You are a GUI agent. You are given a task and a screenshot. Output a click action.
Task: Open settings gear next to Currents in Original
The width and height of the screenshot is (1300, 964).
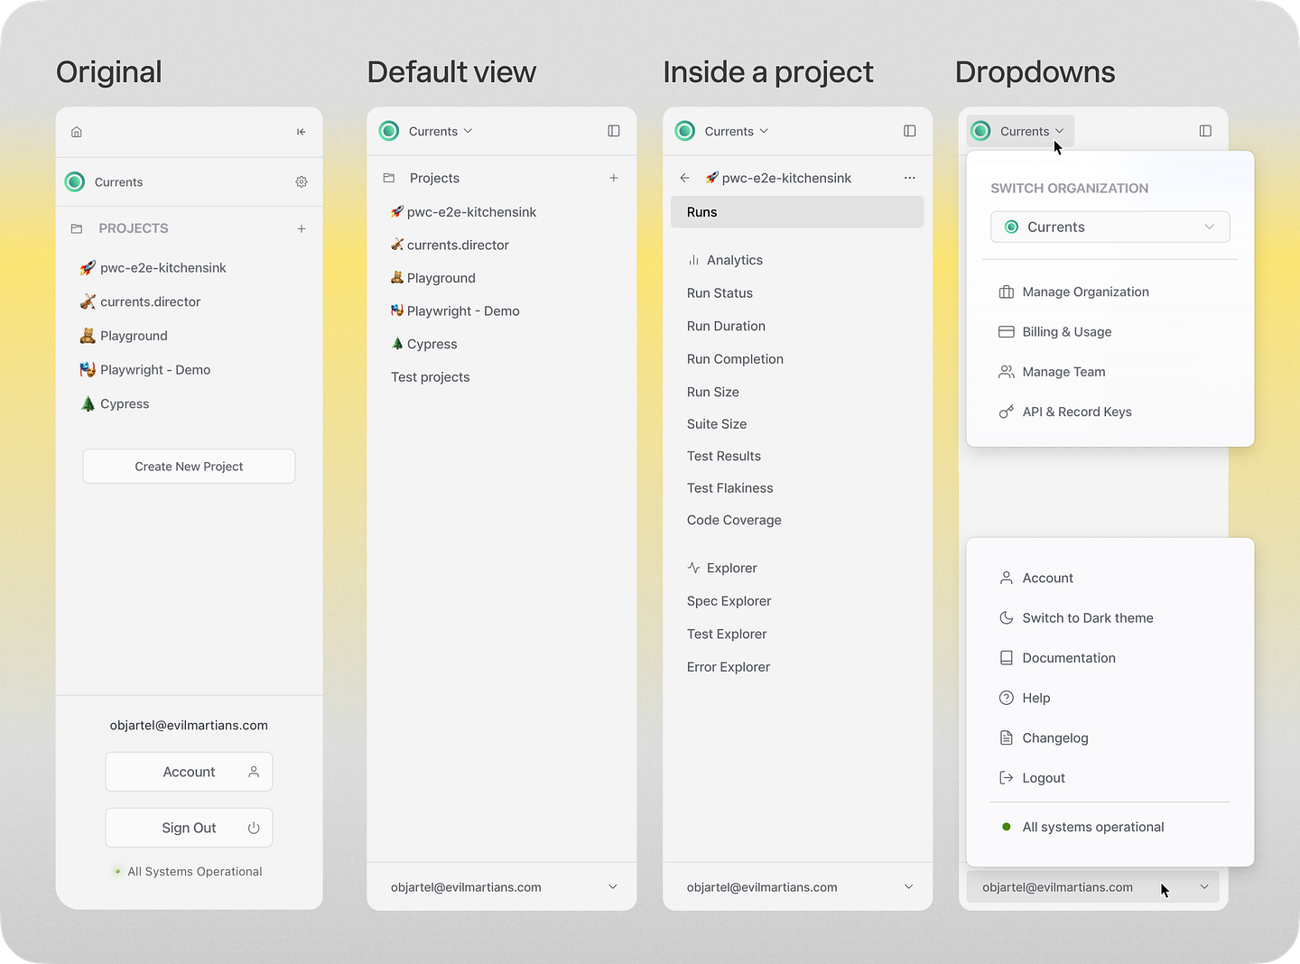point(302,182)
